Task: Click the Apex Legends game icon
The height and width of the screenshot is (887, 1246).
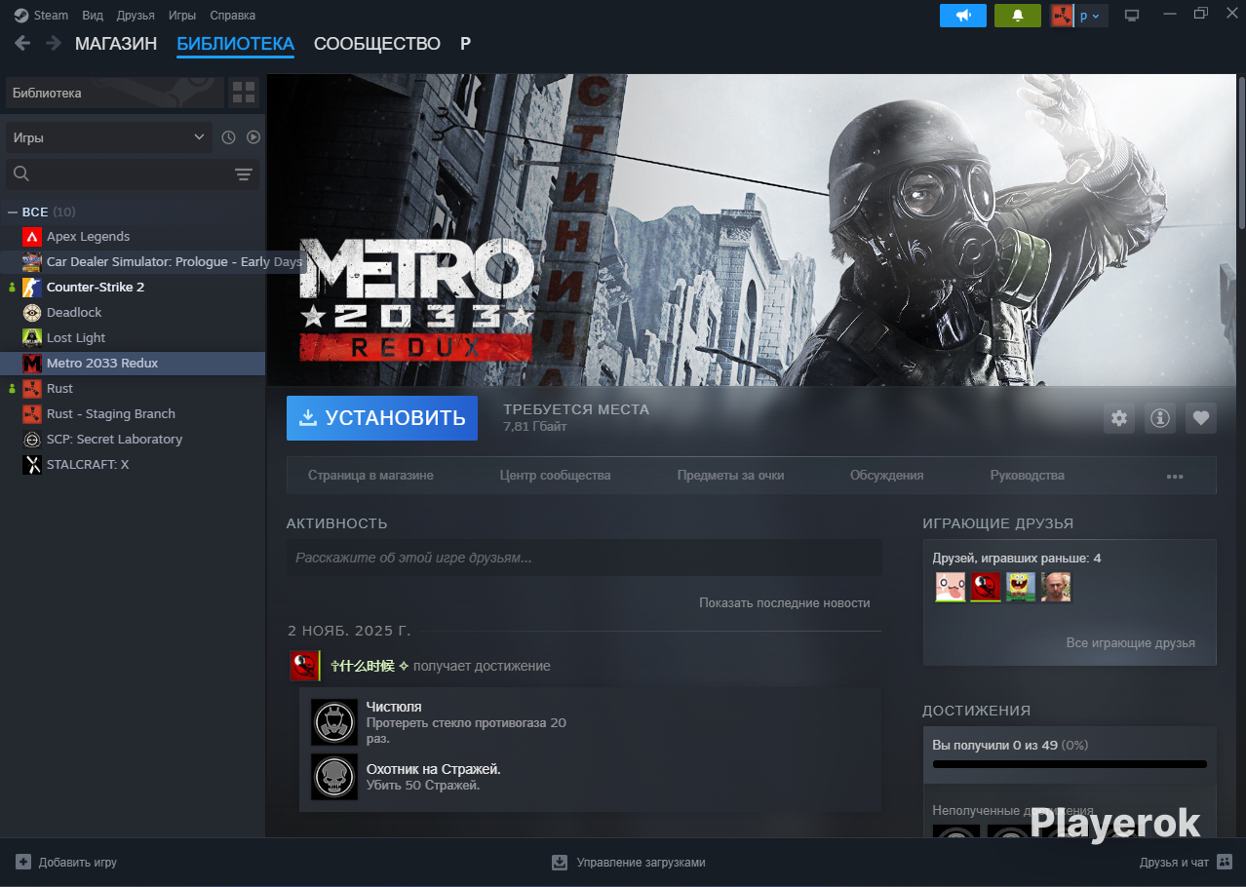Action: 32,237
